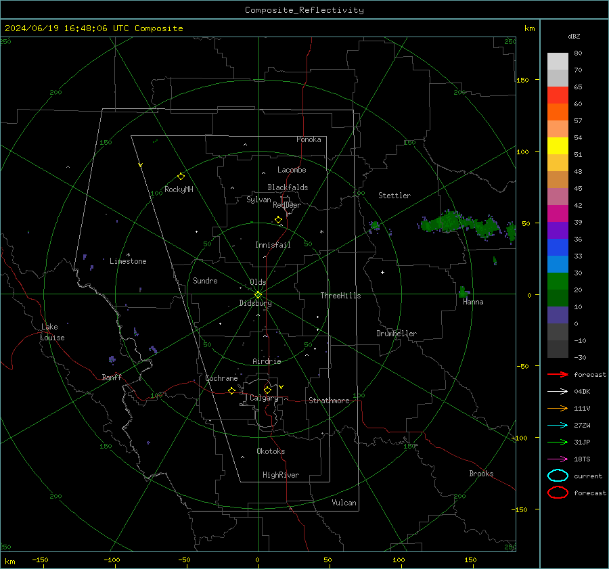Click the yellow diamond marker at RockyMH

pos(181,177)
